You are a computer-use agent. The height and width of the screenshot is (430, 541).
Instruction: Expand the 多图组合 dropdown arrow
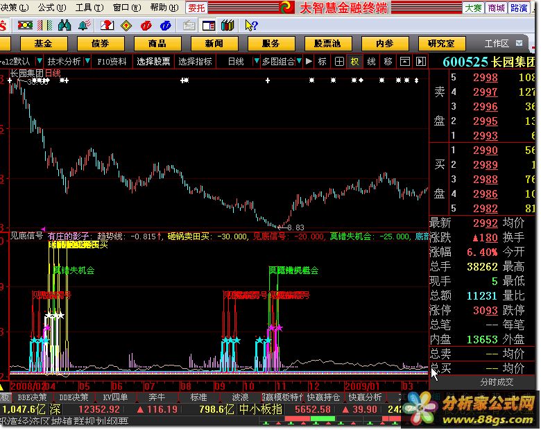coord(299,62)
